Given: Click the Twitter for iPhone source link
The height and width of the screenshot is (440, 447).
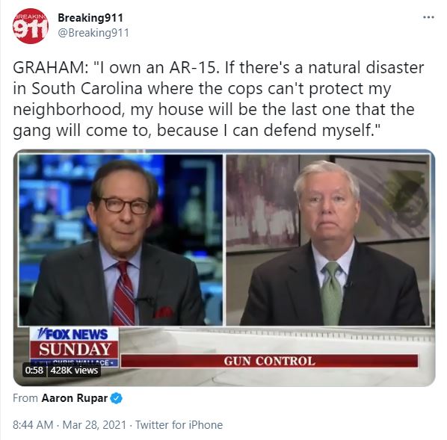Looking at the screenshot, I should pos(179,424).
